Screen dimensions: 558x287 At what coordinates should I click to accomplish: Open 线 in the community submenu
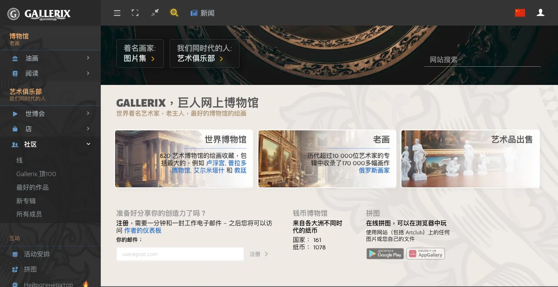point(19,160)
